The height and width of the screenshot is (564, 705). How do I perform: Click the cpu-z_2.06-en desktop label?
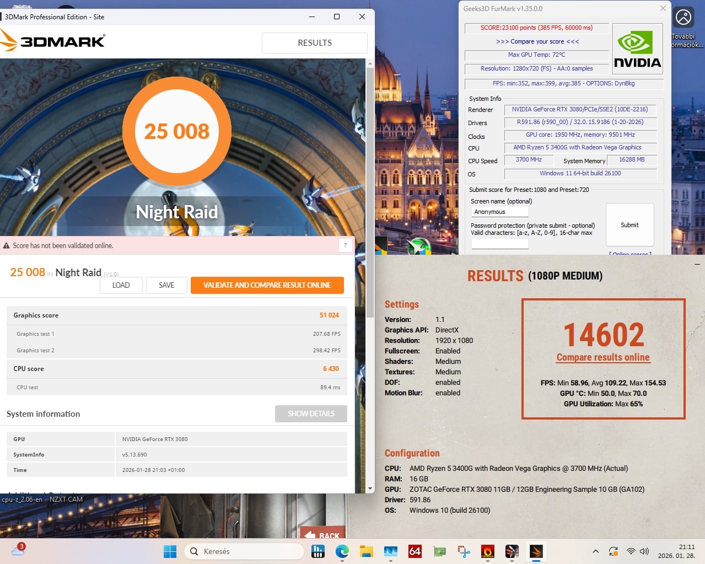coord(22,499)
